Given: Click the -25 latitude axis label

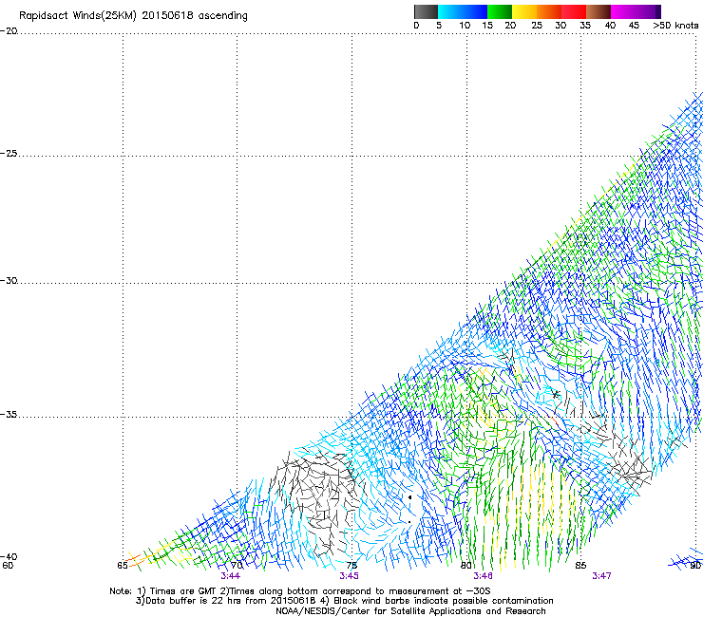Looking at the screenshot, I should tap(9, 153).
